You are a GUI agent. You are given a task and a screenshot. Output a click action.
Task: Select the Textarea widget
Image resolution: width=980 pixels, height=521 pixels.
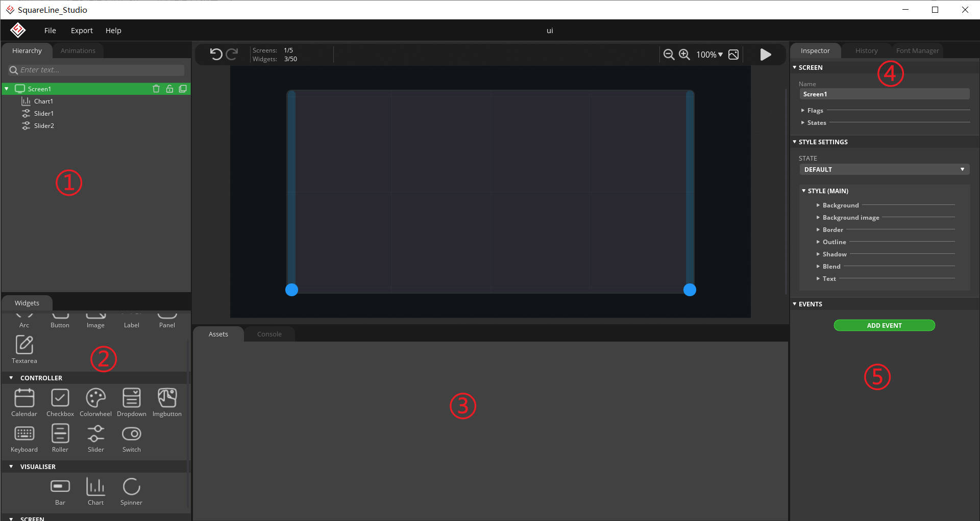coord(24,350)
